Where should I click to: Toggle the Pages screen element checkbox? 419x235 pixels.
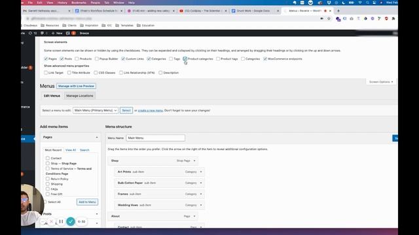coord(46,59)
